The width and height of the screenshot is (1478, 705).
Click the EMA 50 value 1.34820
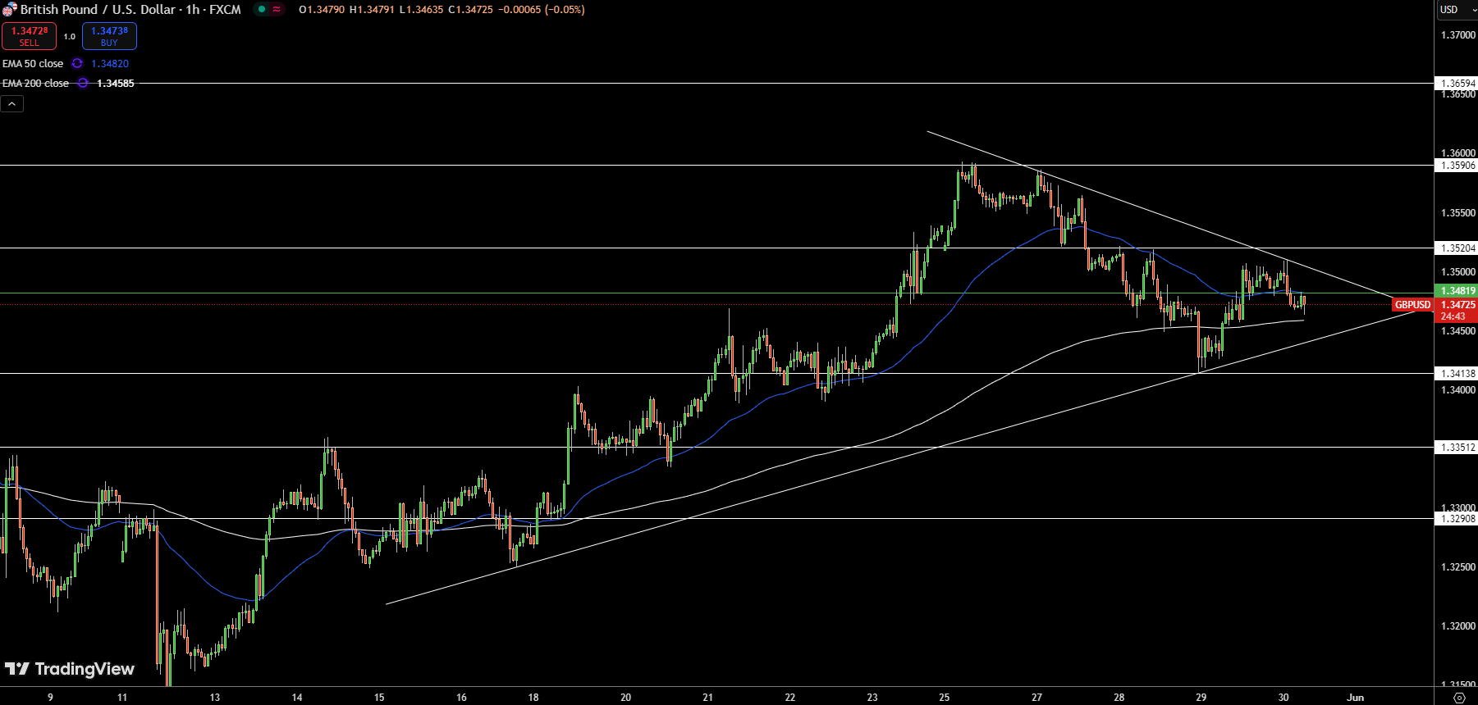click(110, 63)
